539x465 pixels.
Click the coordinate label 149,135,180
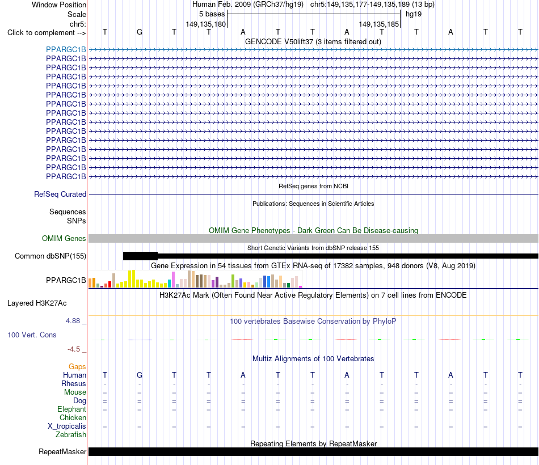click(x=205, y=24)
